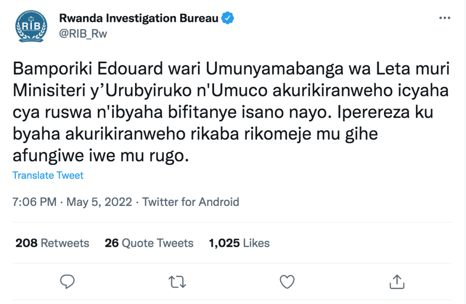Open the reply speech bubble icon
The height and width of the screenshot is (304, 466).
pyautogui.click(x=67, y=281)
